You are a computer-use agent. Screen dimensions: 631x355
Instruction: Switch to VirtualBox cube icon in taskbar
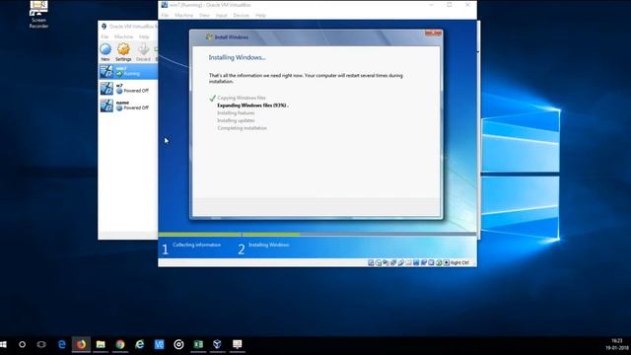click(217, 344)
